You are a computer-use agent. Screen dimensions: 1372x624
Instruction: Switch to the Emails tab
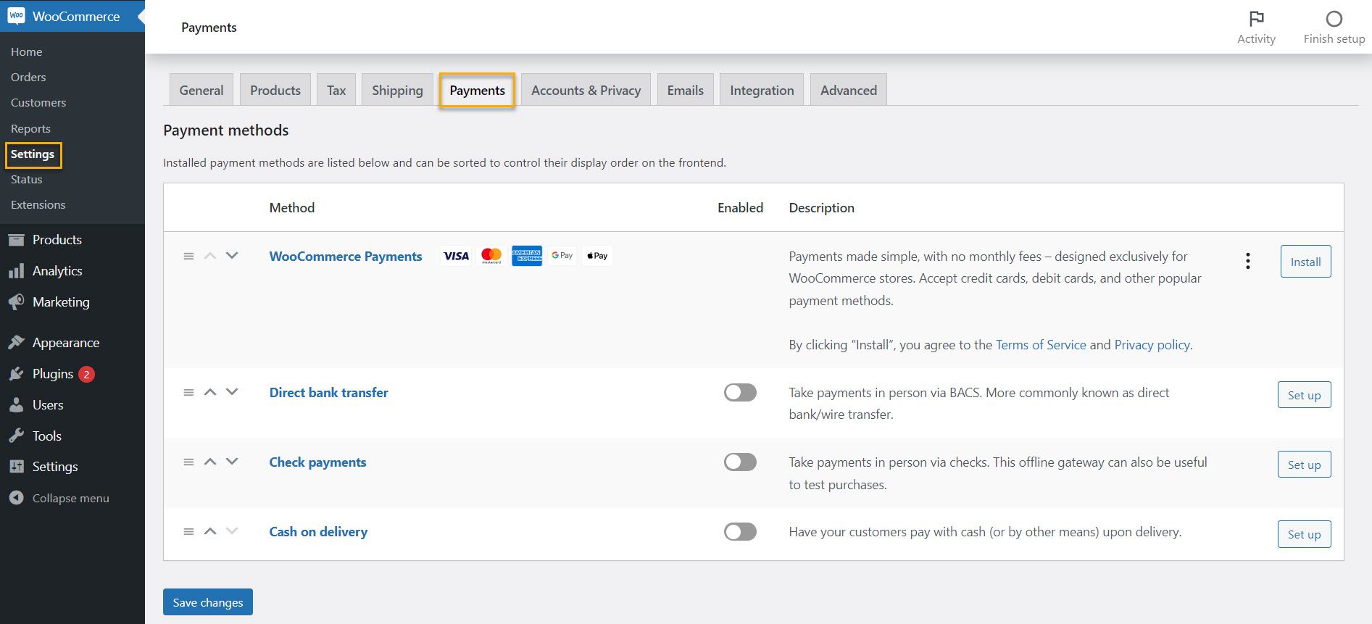coord(686,90)
